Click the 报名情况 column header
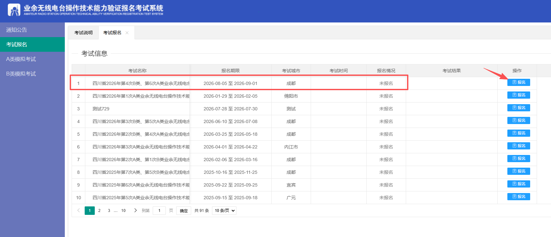Image resolution: width=551 pixels, height=237 pixels. tap(386, 71)
